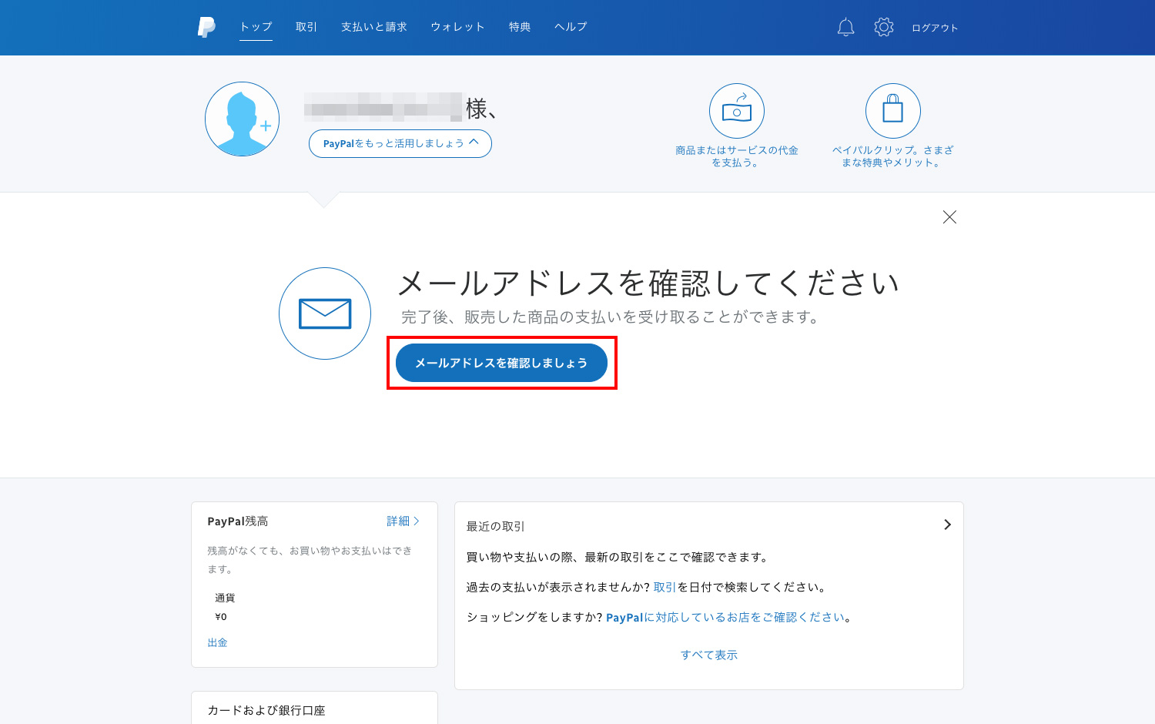Click 商品またはサービスの代金を支払う text

(737, 156)
